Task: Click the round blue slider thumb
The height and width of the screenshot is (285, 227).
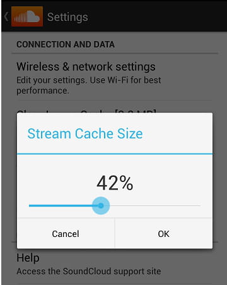Action: pyautogui.click(x=101, y=205)
